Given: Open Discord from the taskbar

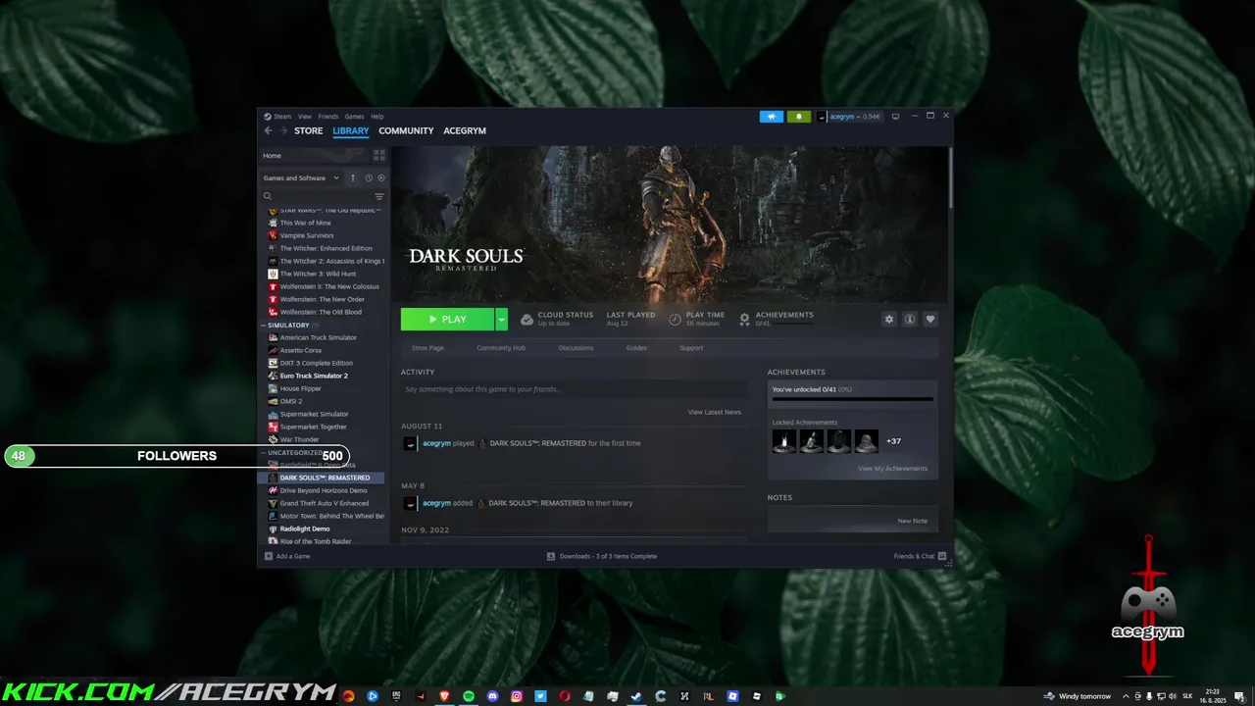Looking at the screenshot, I should coord(492,696).
